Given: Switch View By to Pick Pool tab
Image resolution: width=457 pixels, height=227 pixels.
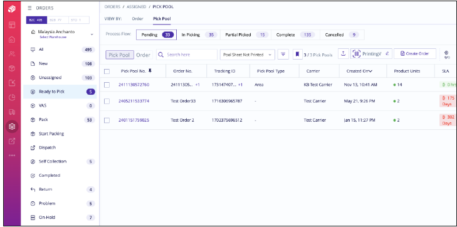Looking at the screenshot, I should point(162,19).
